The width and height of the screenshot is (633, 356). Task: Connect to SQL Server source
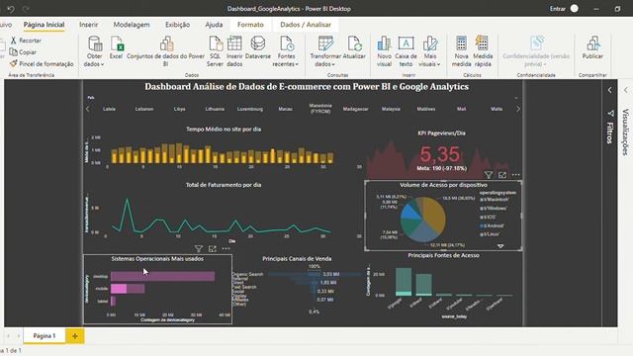tap(216, 51)
